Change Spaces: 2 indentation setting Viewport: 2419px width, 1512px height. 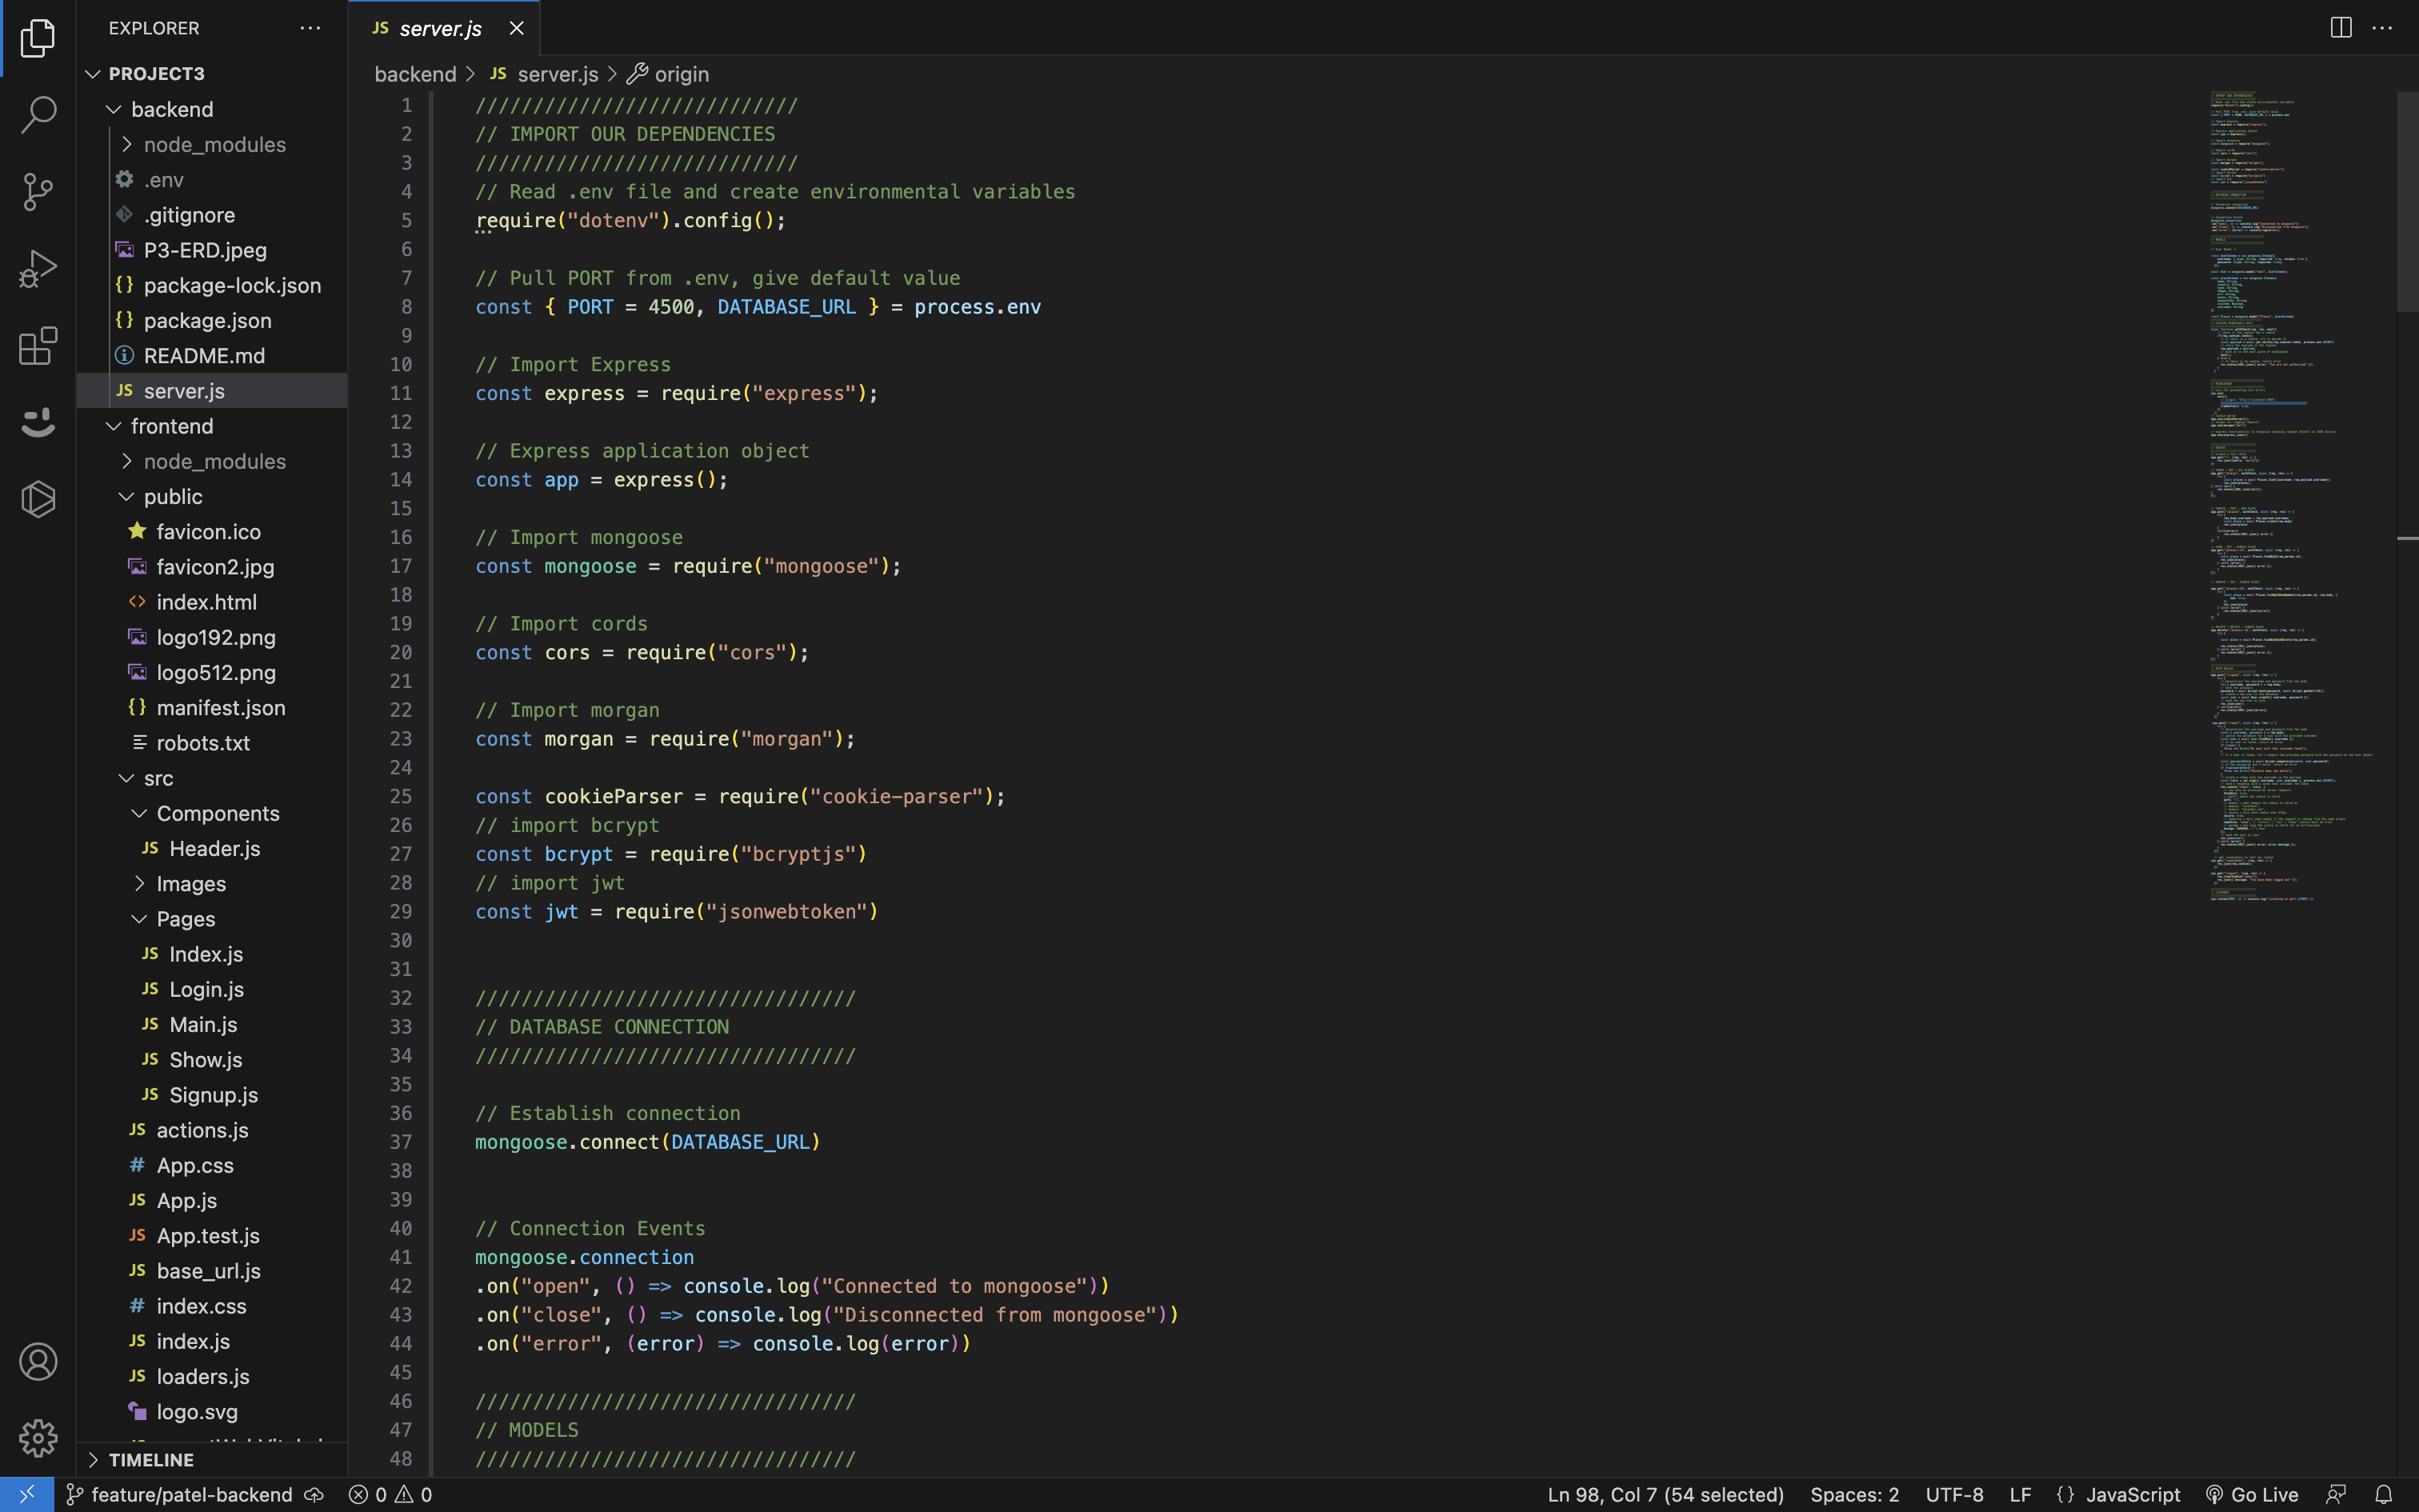pos(1853,1494)
